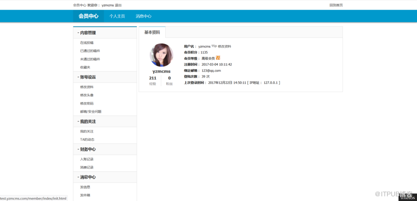Click the orange V member level icon
Image resolution: width=417 pixels, height=201 pixels.
click(218, 58)
